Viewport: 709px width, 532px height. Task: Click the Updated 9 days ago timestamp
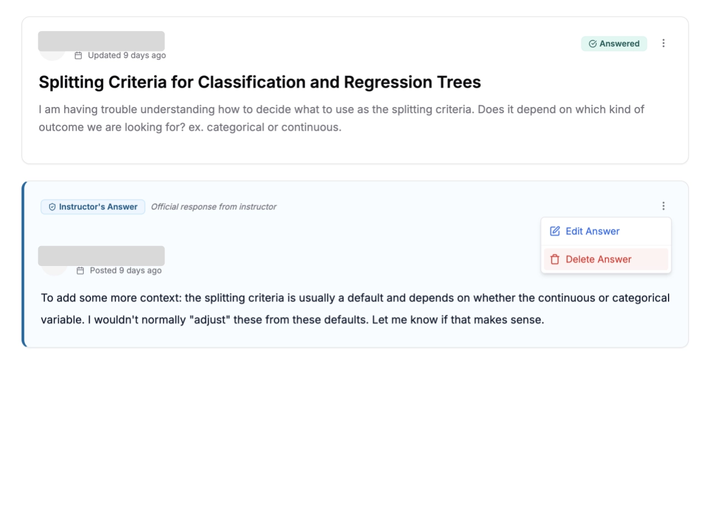pos(127,55)
